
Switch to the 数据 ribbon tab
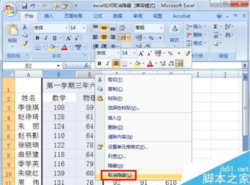(x=117, y=16)
